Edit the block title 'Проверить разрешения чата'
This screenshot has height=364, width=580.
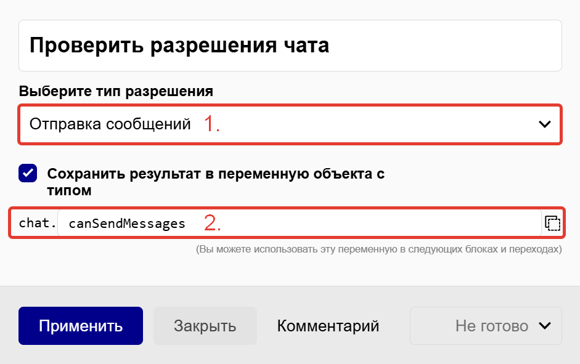290,46
